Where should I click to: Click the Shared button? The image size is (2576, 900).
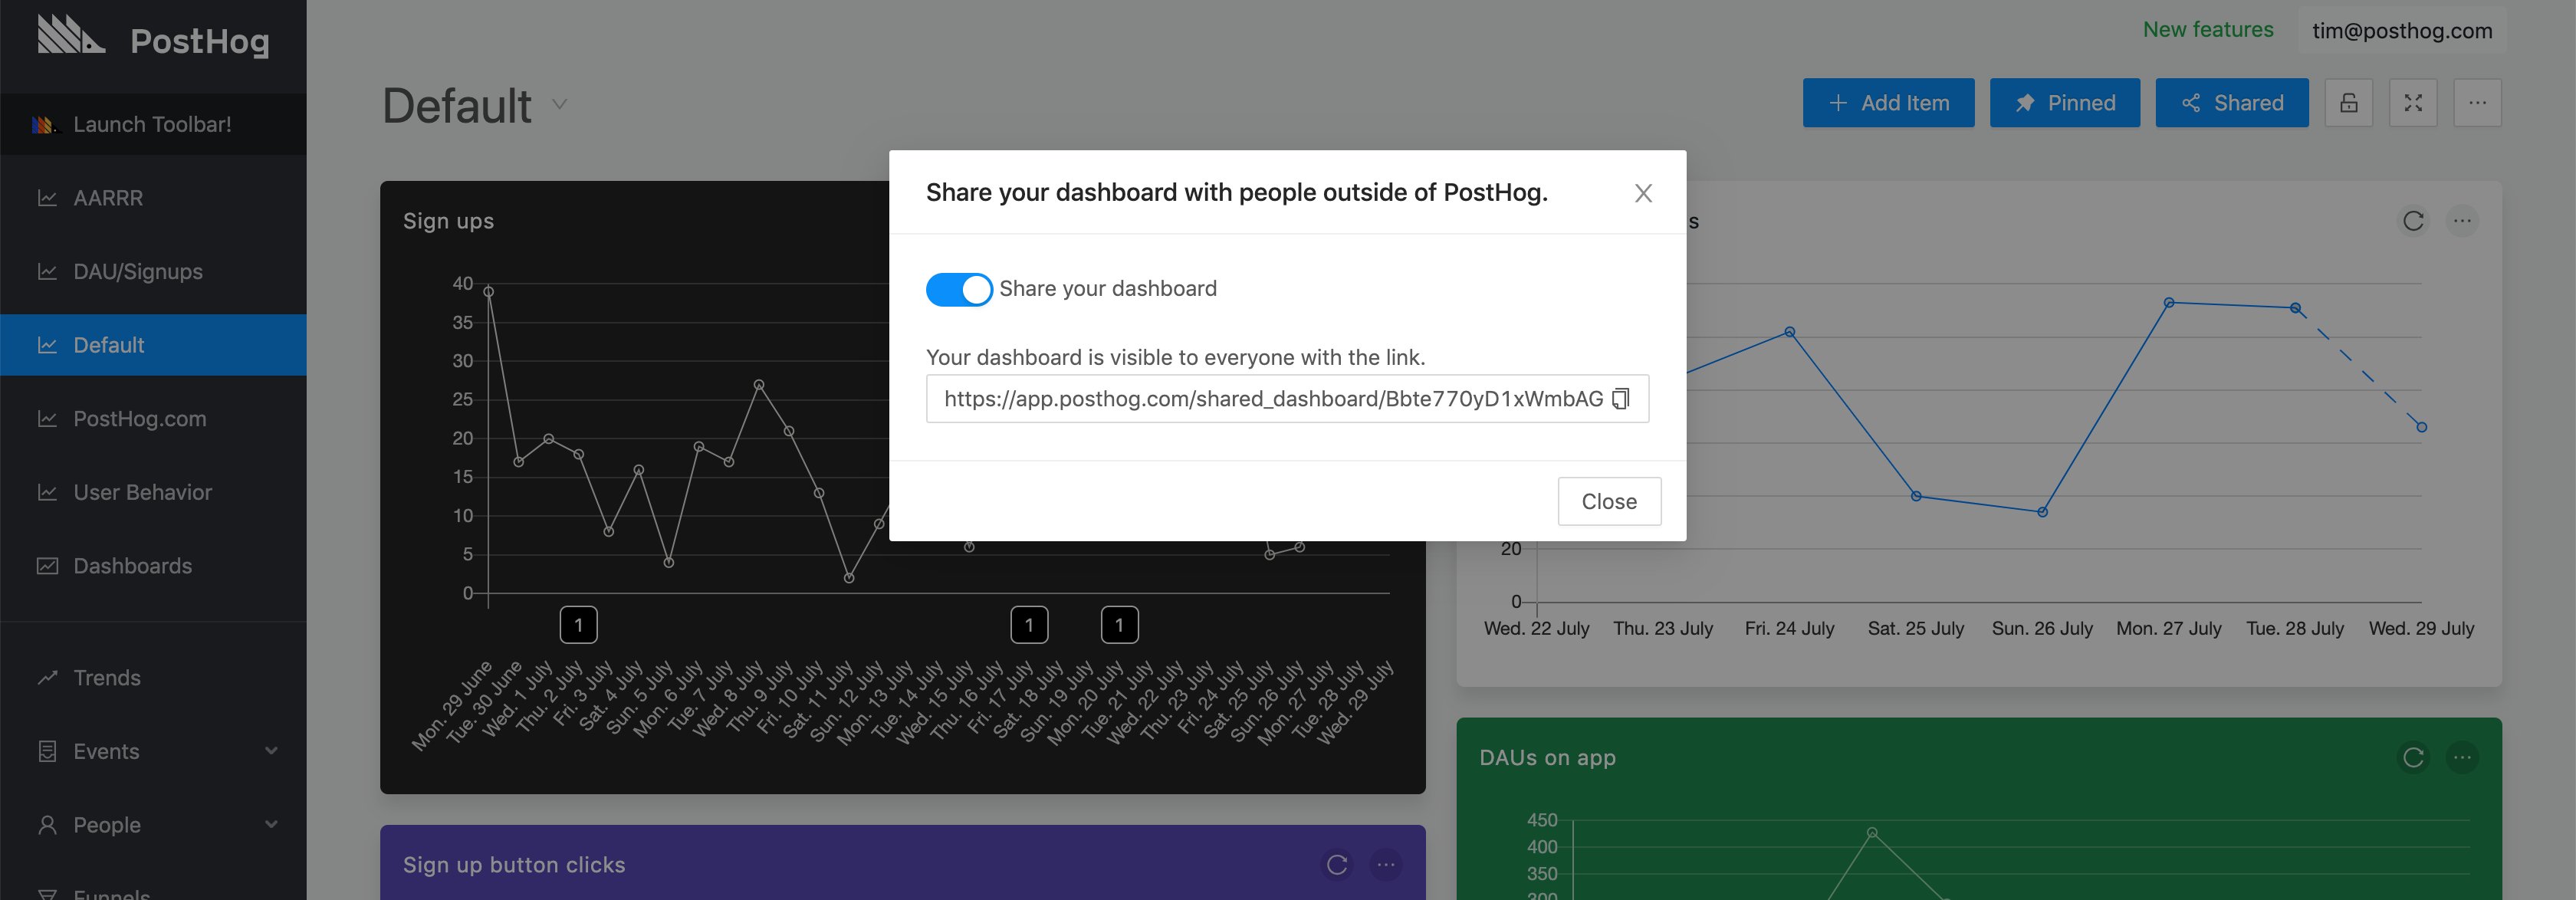point(2231,103)
